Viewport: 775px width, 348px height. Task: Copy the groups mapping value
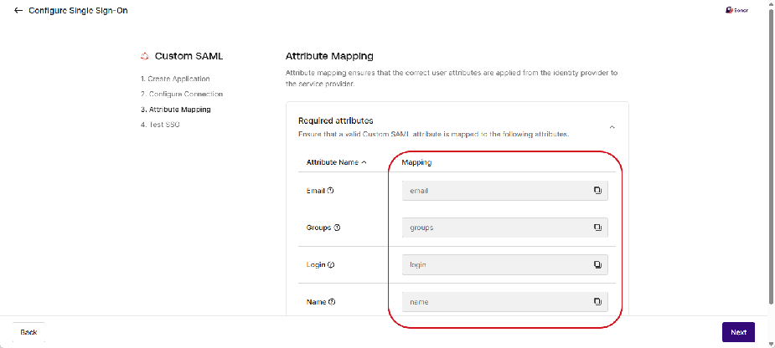tap(597, 228)
